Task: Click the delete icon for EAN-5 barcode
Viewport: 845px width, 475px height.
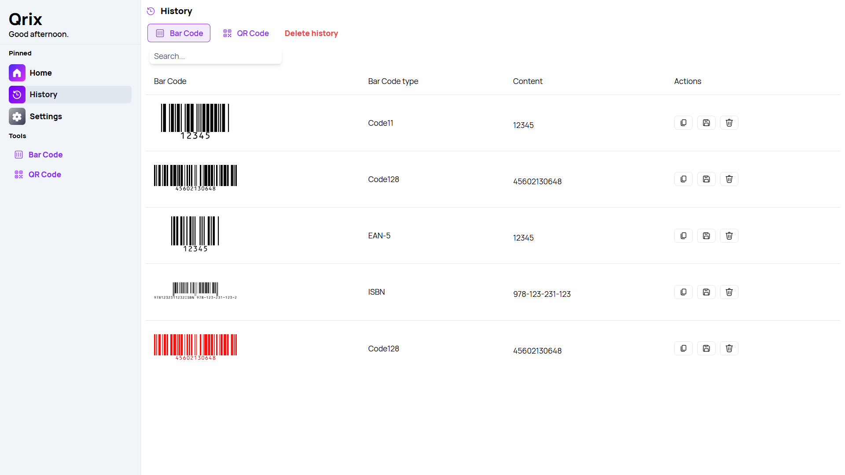Action: 729,235
